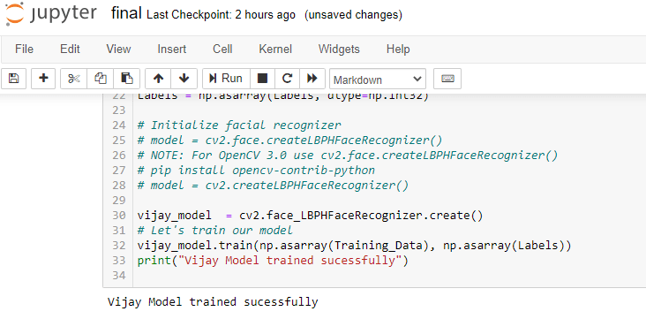Open the Help menu

398,49
